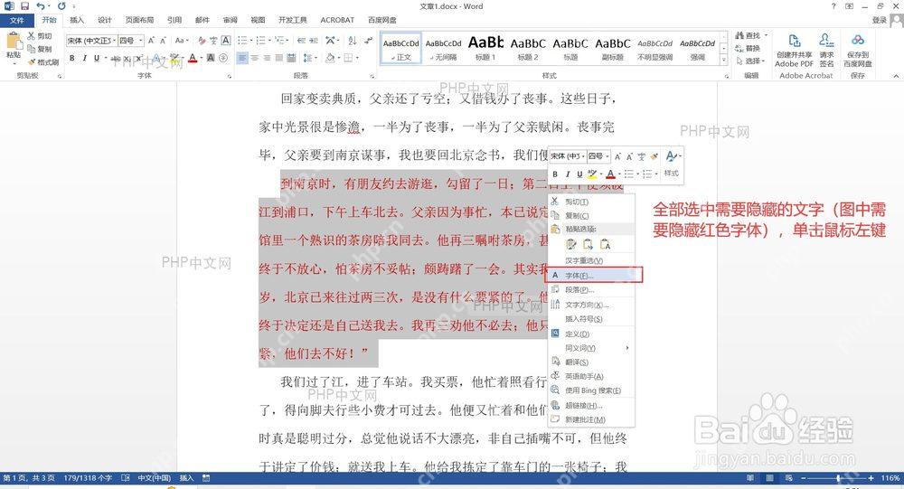This screenshot has height=489, width=904.
Task: Click the Word help question mark icon
Action: [x=833, y=5]
